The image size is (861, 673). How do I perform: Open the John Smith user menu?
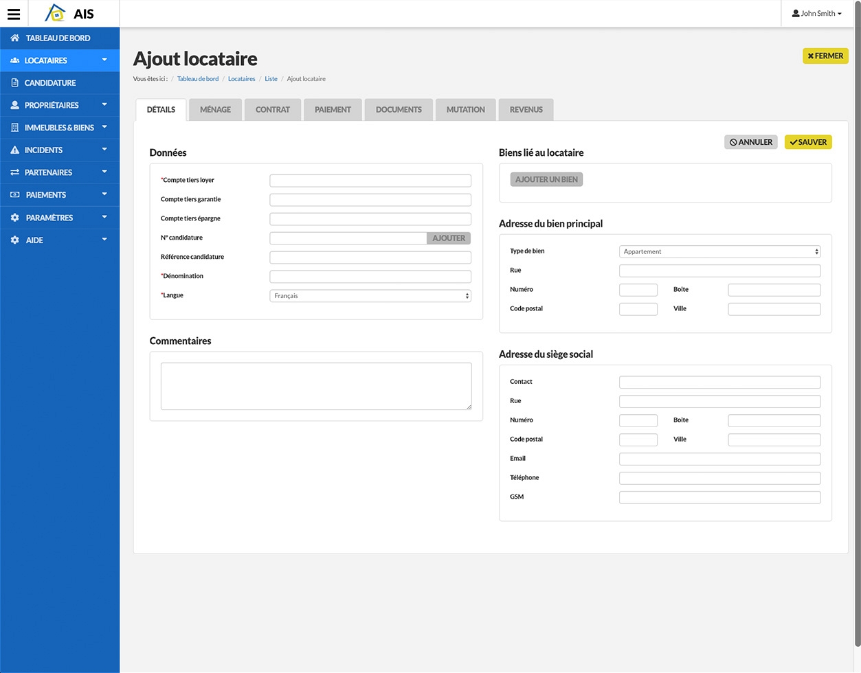(x=816, y=14)
